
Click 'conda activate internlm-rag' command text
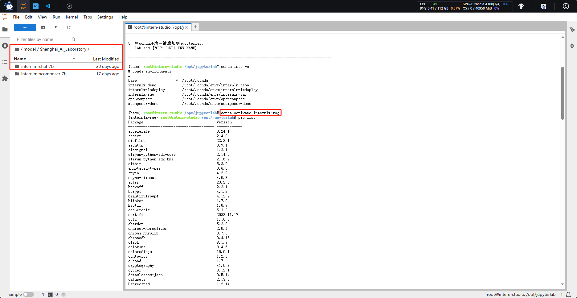click(250, 113)
